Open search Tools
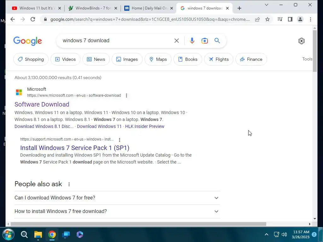This screenshot has height=242, width=323. (307, 59)
